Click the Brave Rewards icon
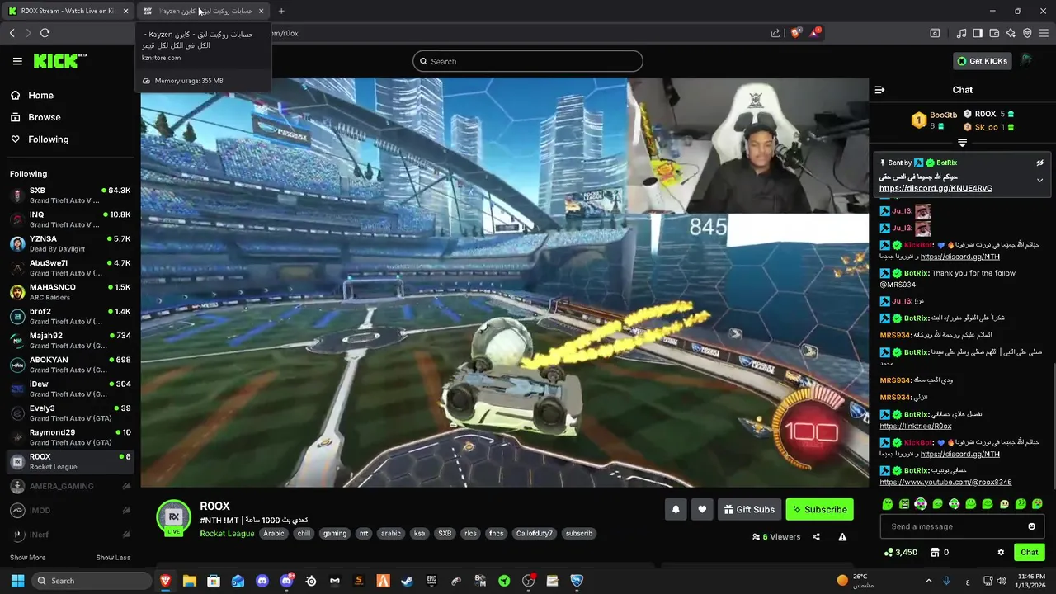 tap(815, 33)
